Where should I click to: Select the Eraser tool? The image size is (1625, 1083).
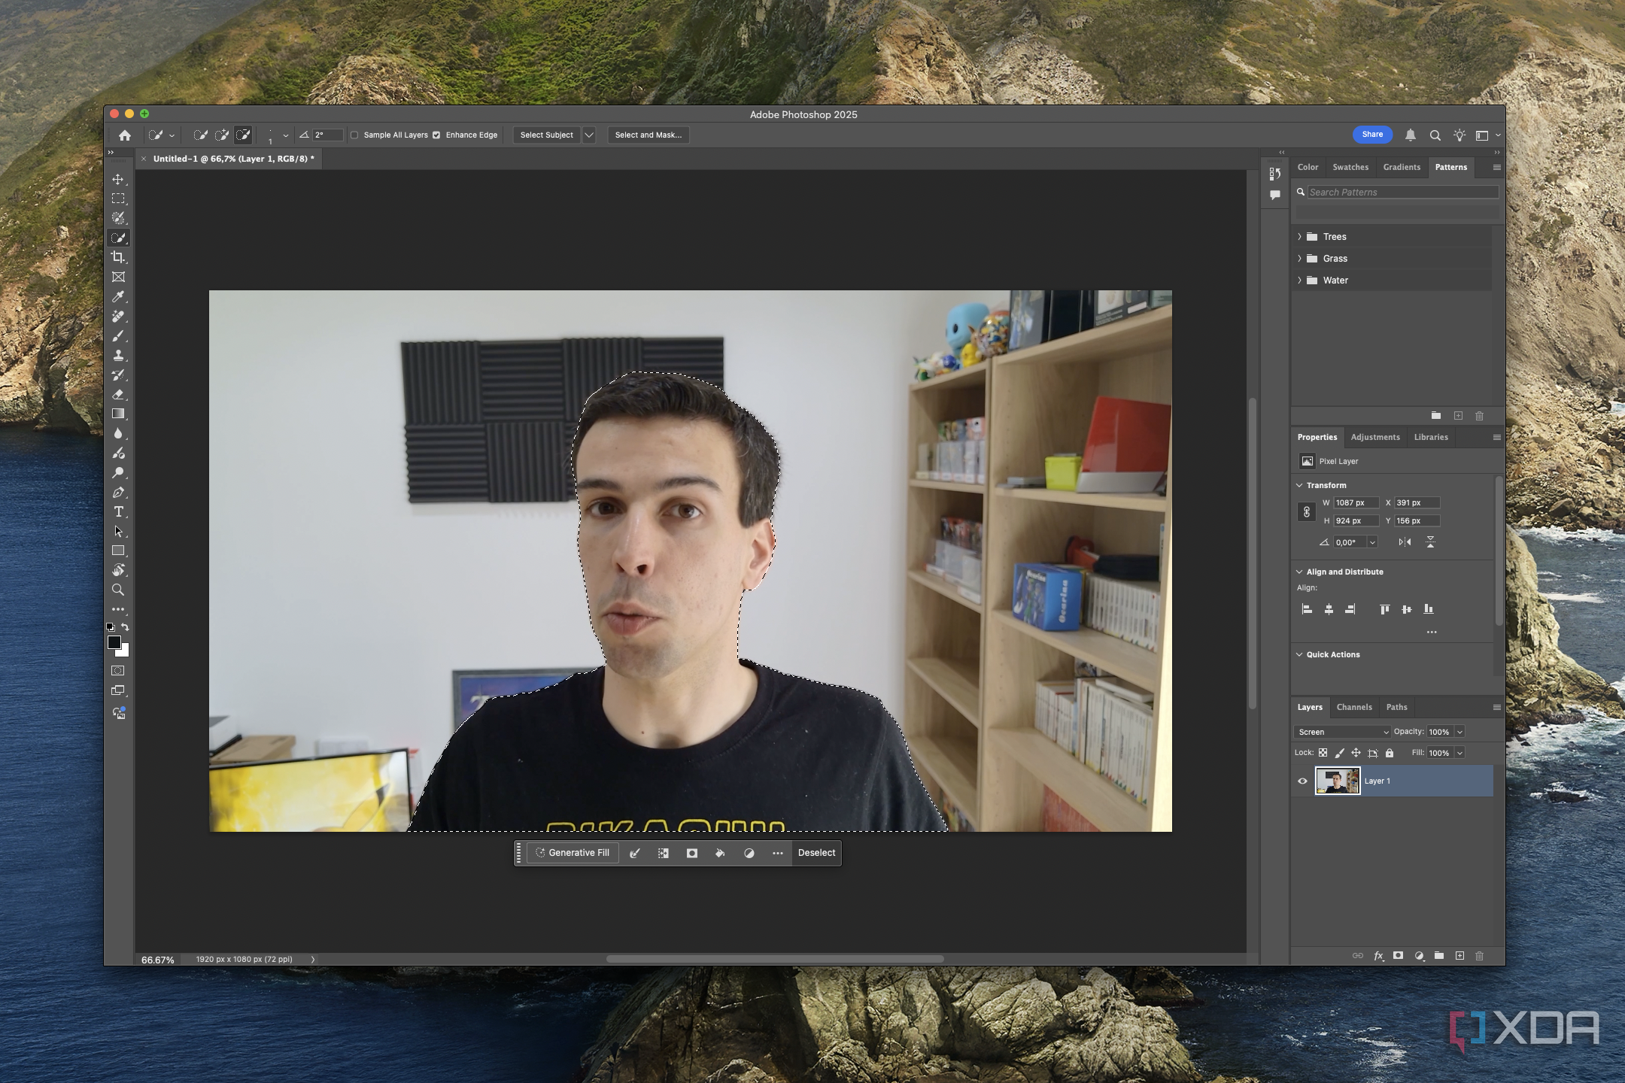118,394
